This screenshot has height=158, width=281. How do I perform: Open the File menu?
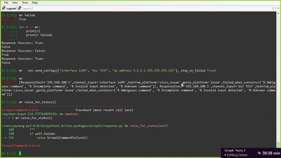pyautogui.click(x=6, y=3)
